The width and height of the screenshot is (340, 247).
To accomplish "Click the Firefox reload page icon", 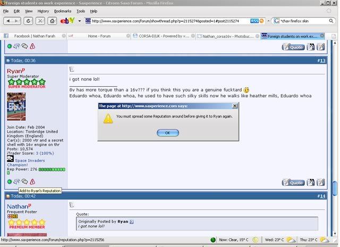I will (x=28, y=21).
